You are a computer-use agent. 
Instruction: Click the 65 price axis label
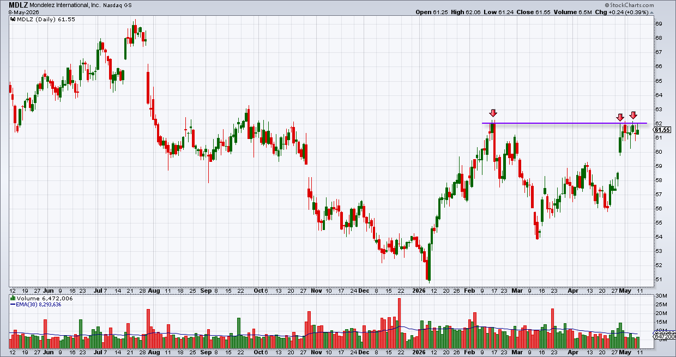(659, 81)
